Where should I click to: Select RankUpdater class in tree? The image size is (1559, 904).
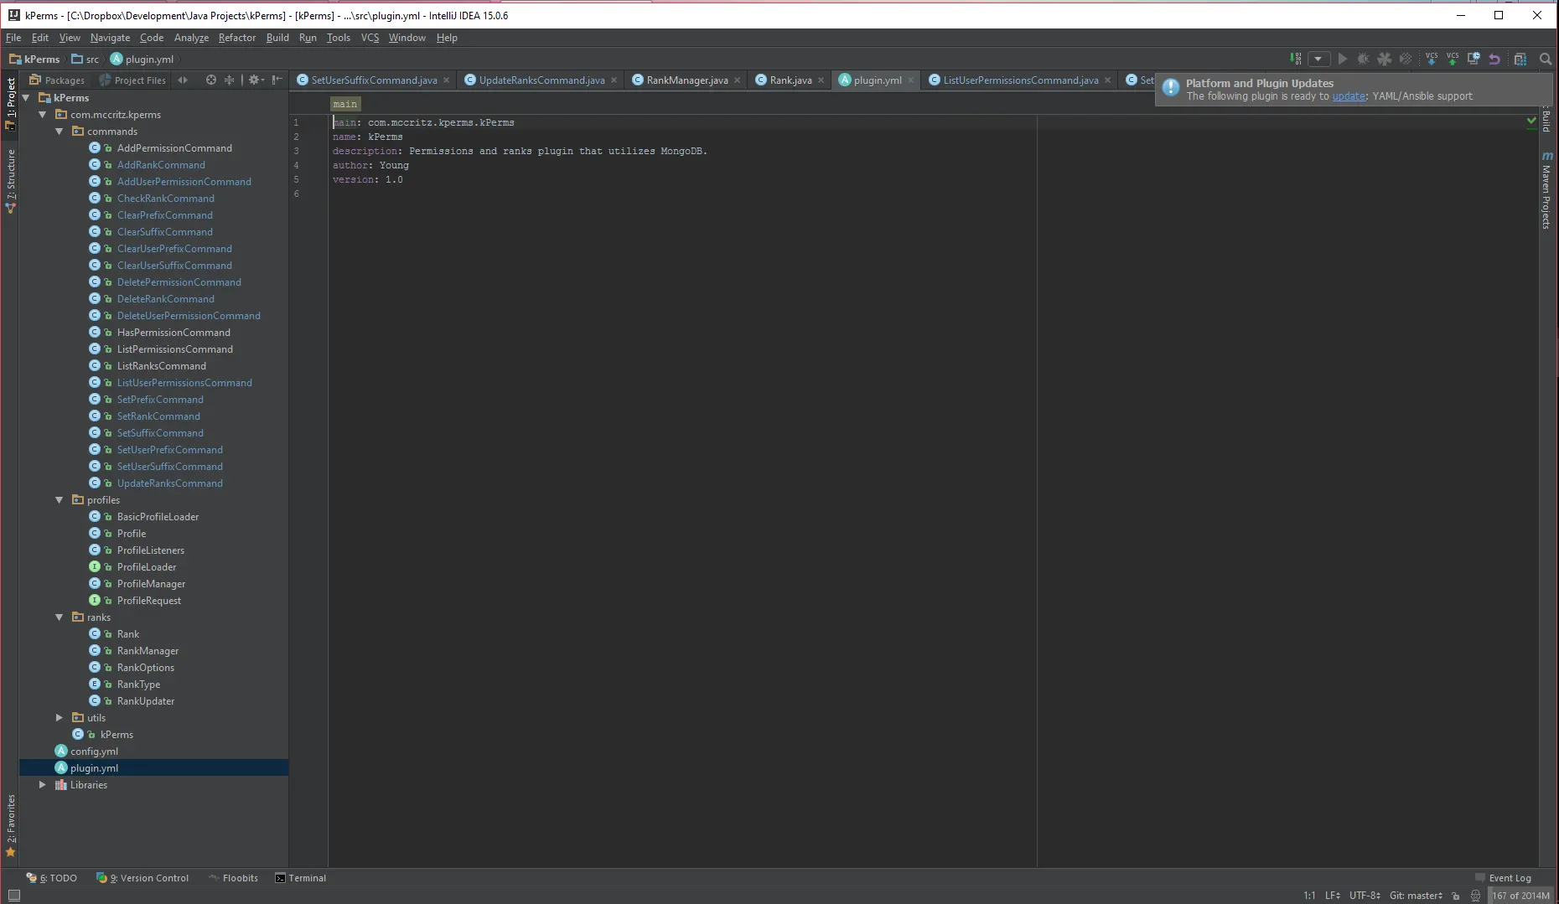pos(146,701)
